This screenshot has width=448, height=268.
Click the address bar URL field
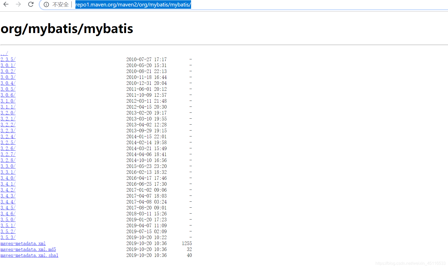(x=133, y=5)
